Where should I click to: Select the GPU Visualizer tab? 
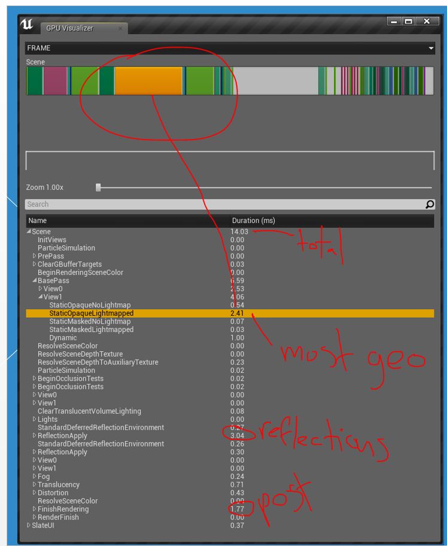click(84, 28)
